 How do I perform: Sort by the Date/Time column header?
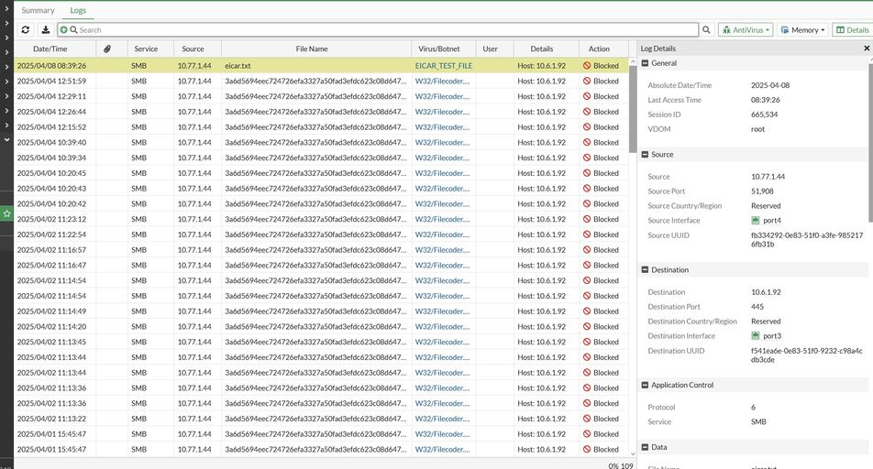(50, 49)
